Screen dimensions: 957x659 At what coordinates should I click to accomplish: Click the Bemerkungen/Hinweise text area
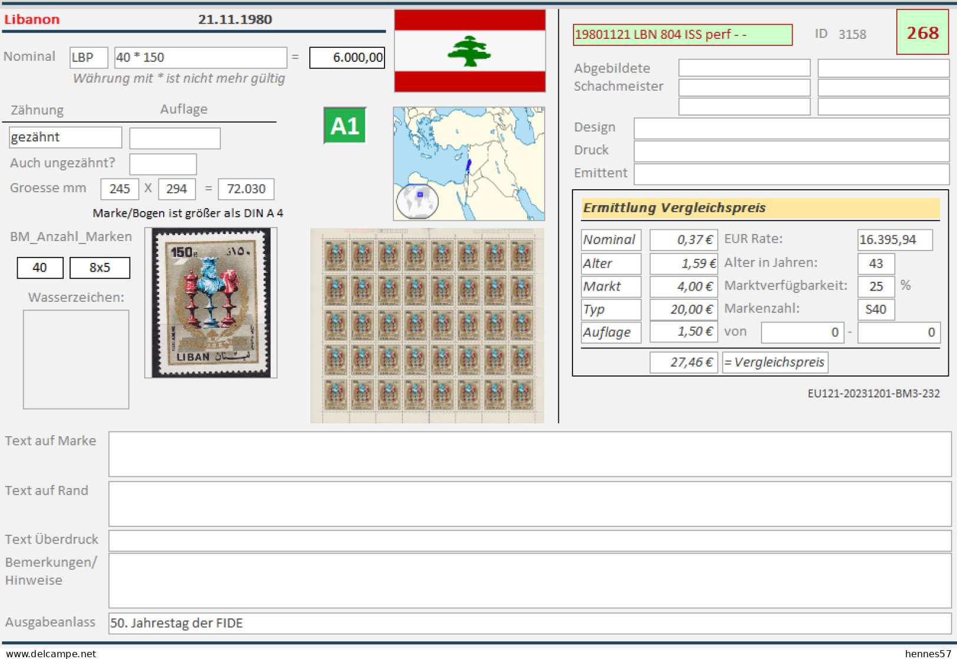click(530, 581)
